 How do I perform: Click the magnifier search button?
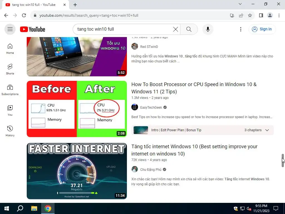click(189, 29)
